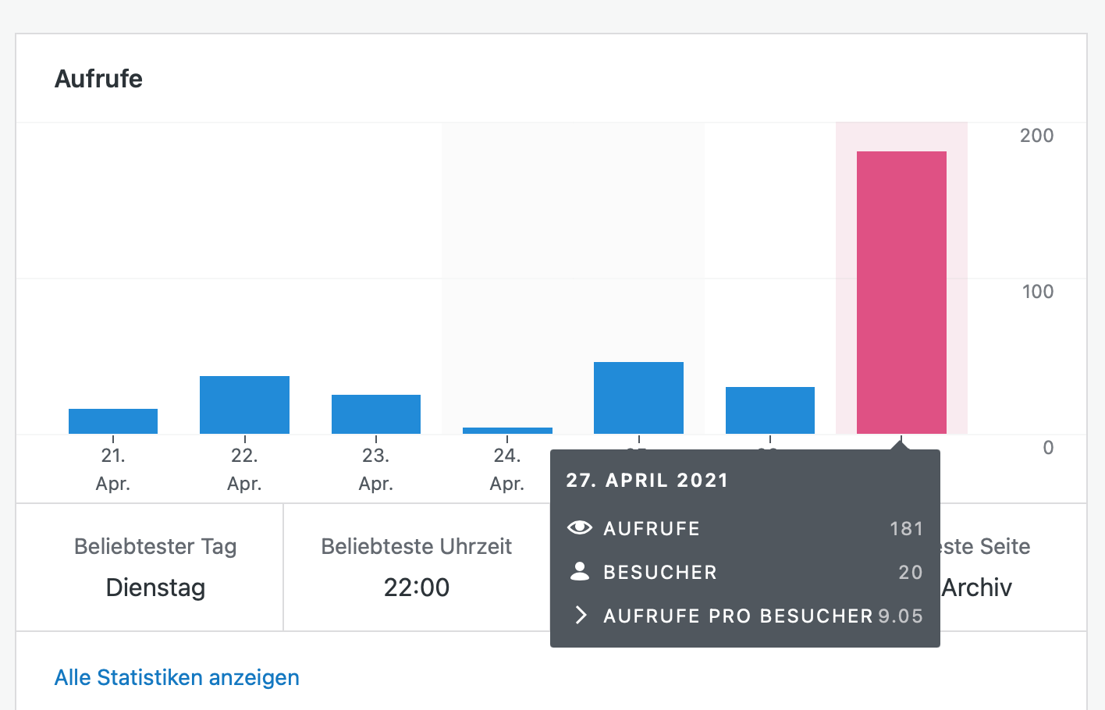Click the 23. Apr. views bar
Screen dimensions: 1105x710
click(x=376, y=414)
